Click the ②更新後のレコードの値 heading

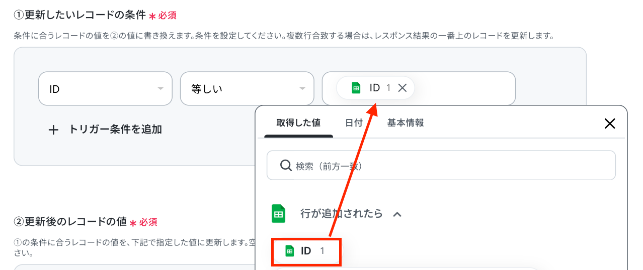[x=70, y=221]
